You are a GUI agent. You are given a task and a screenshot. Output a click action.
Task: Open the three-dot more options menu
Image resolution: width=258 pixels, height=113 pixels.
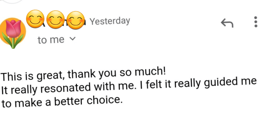pyautogui.click(x=254, y=23)
